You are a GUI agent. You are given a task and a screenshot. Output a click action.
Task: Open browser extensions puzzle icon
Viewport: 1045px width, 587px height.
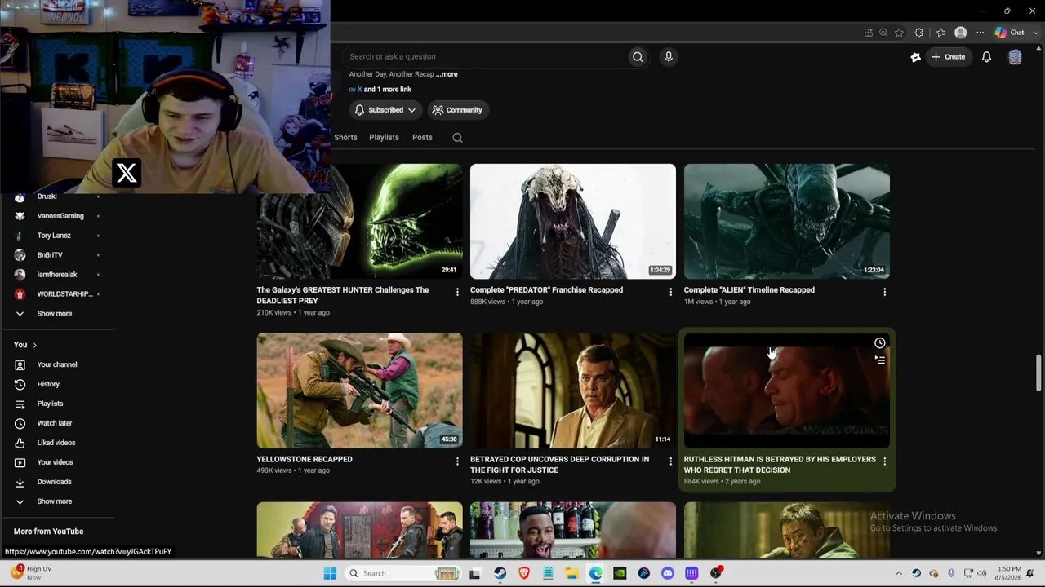(x=919, y=33)
